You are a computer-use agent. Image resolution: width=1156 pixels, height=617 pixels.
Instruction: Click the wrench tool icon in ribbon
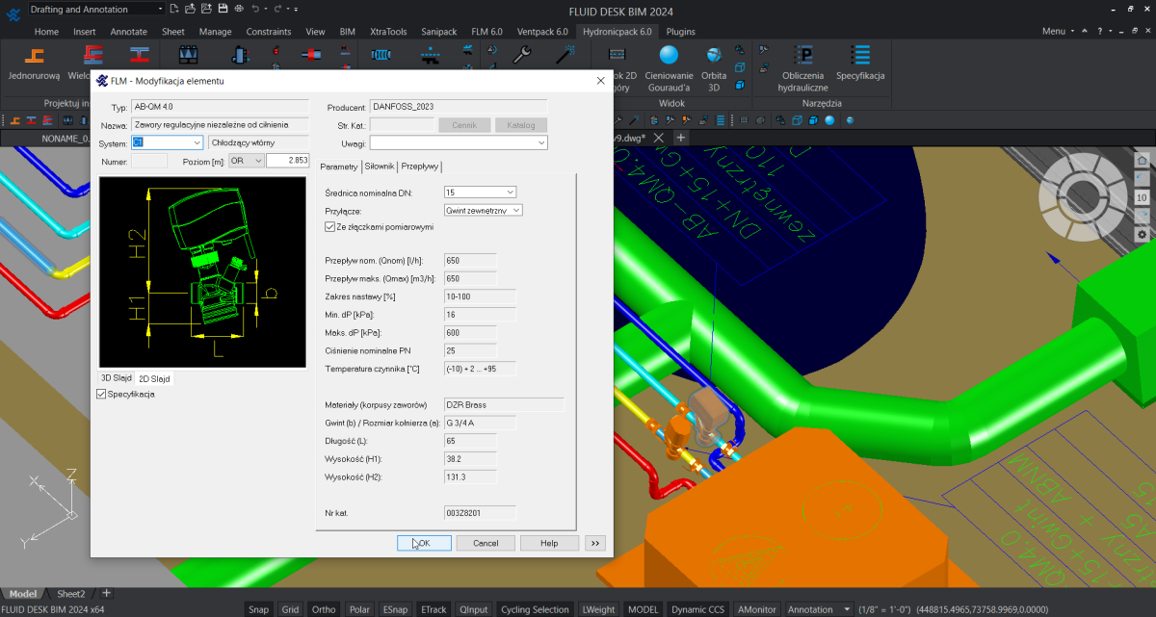click(x=523, y=56)
